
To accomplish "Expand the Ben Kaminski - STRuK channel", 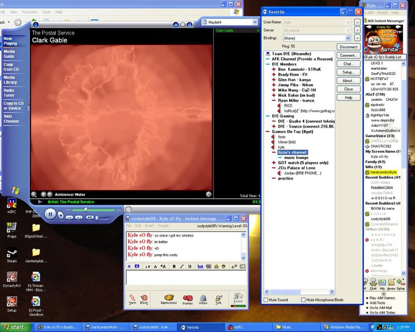I will click(274, 69).
